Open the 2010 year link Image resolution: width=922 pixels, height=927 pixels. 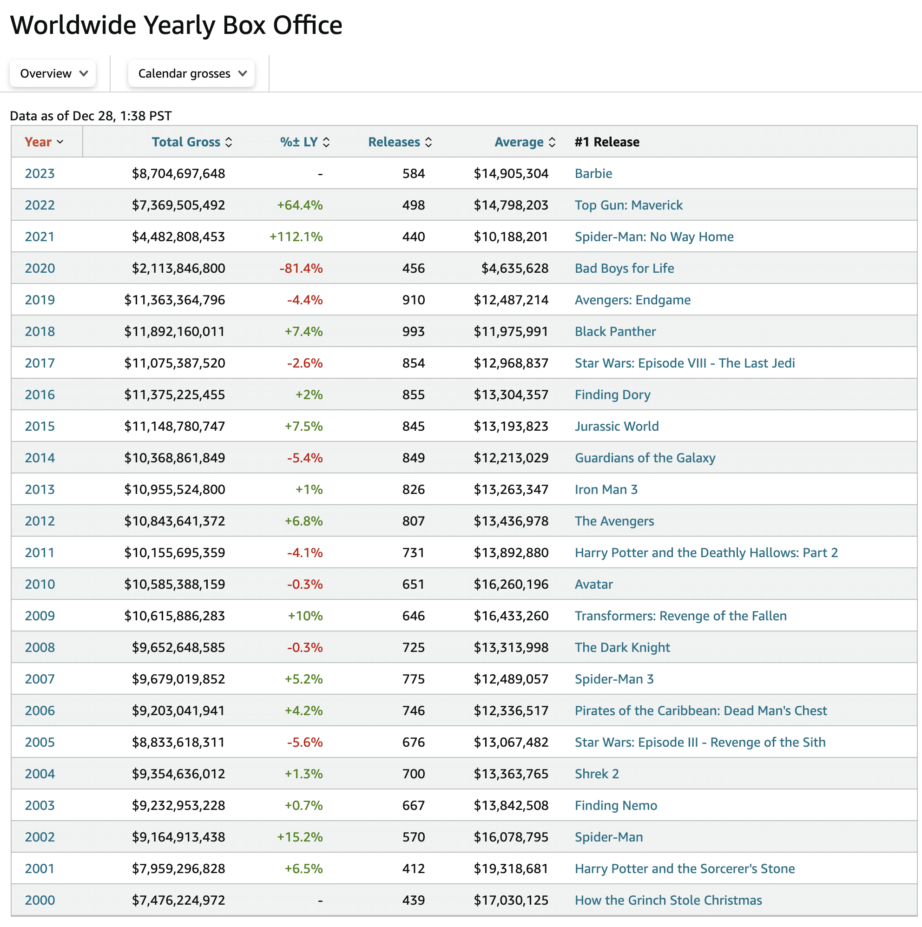click(x=40, y=584)
